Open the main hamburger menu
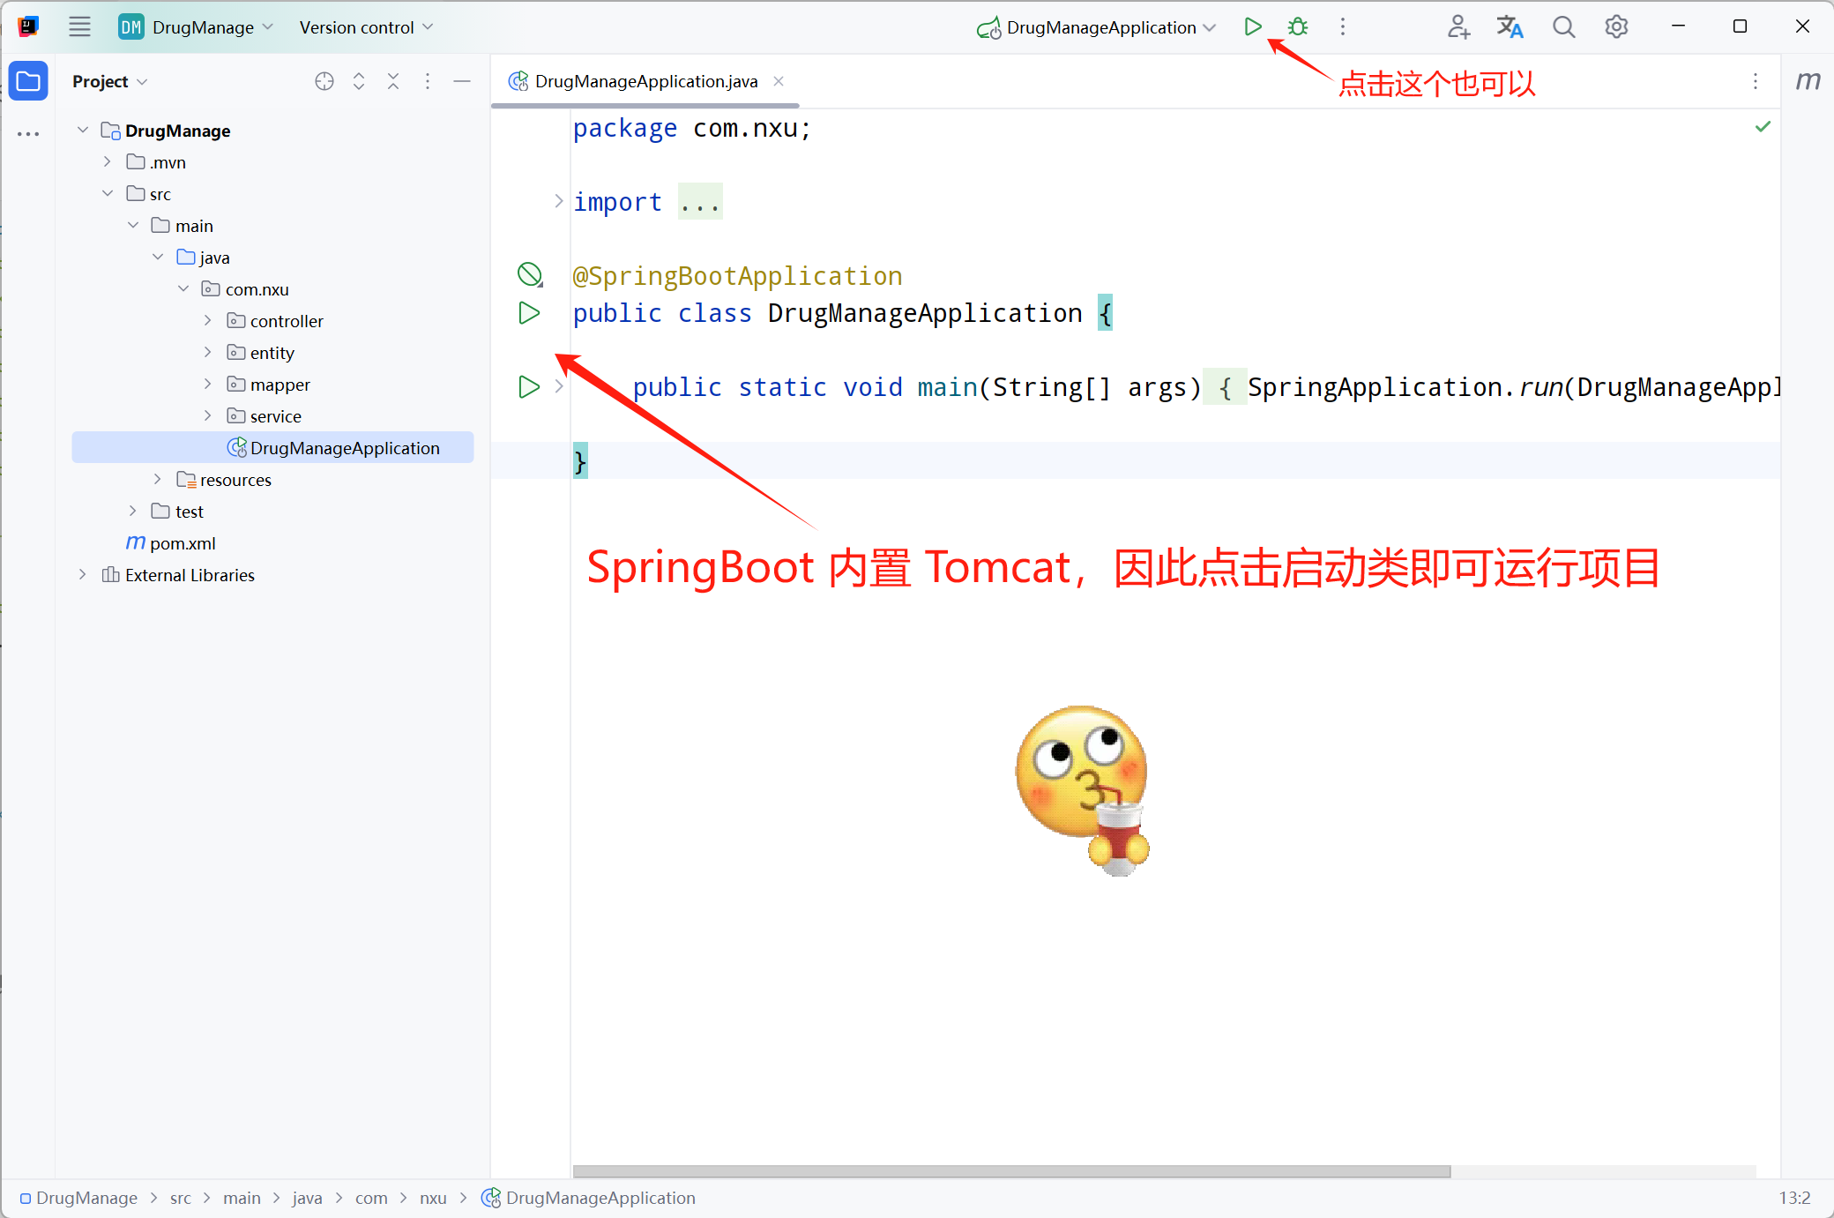This screenshot has width=1834, height=1218. coord(79,27)
